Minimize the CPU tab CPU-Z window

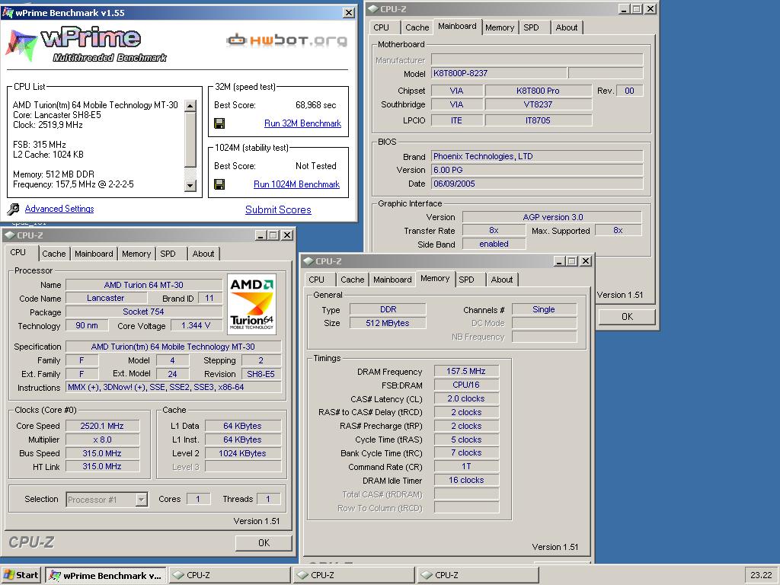point(261,235)
